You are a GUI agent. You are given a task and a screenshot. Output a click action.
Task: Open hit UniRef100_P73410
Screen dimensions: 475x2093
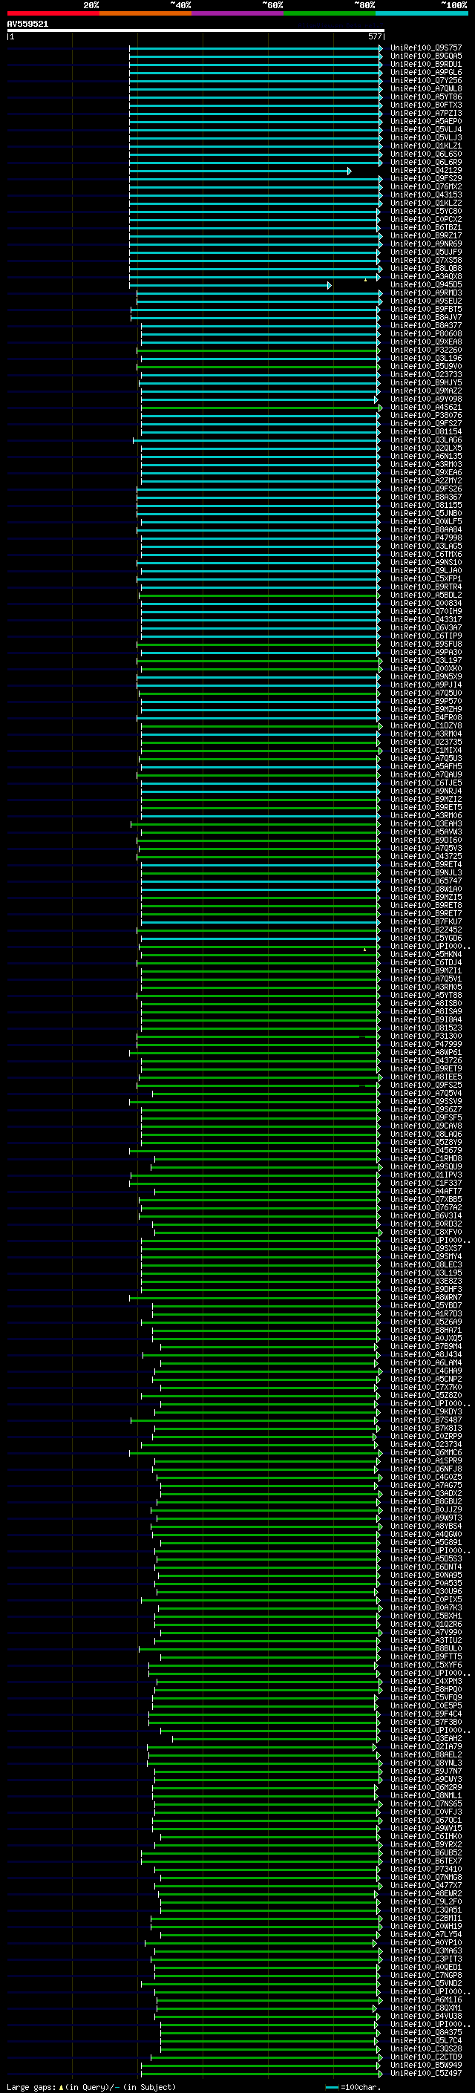425,1869
